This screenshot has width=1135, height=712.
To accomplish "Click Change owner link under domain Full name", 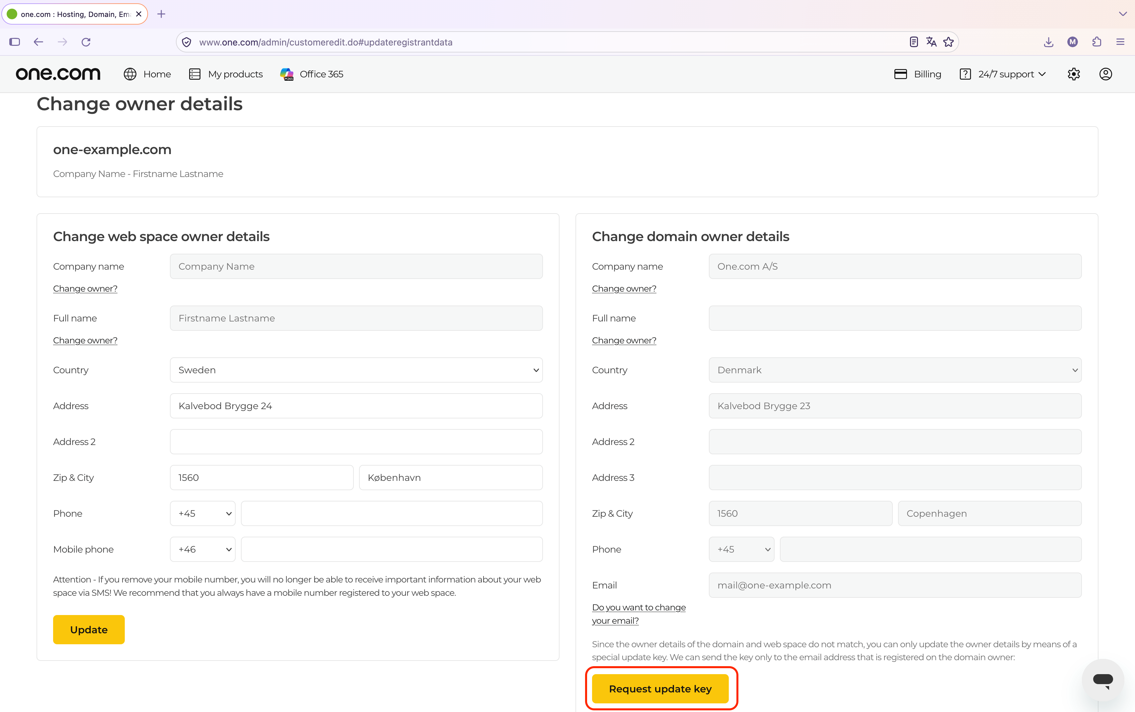I will [x=624, y=340].
